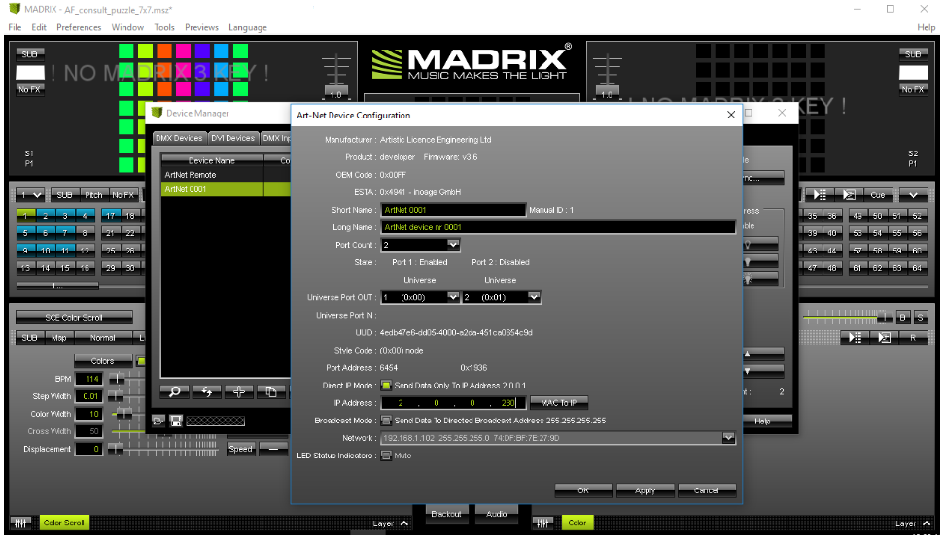The image size is (945, 540).
Task: Toggle Broadcast Mode checkbox
Action: [386, 421]
